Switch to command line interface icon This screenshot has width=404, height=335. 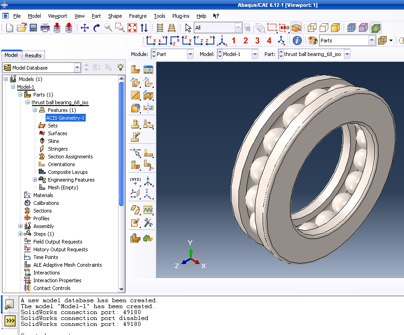click(10, 320)
